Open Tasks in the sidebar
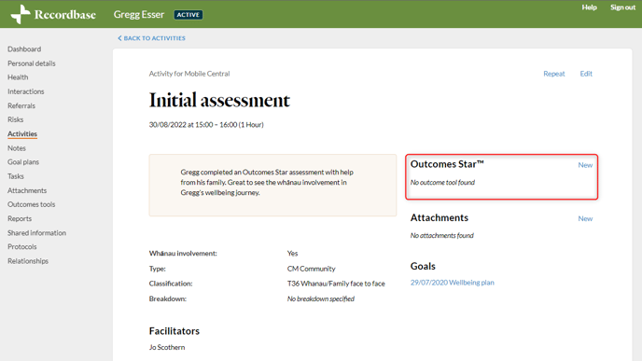The image size is (642, 361). pos(16,176)
